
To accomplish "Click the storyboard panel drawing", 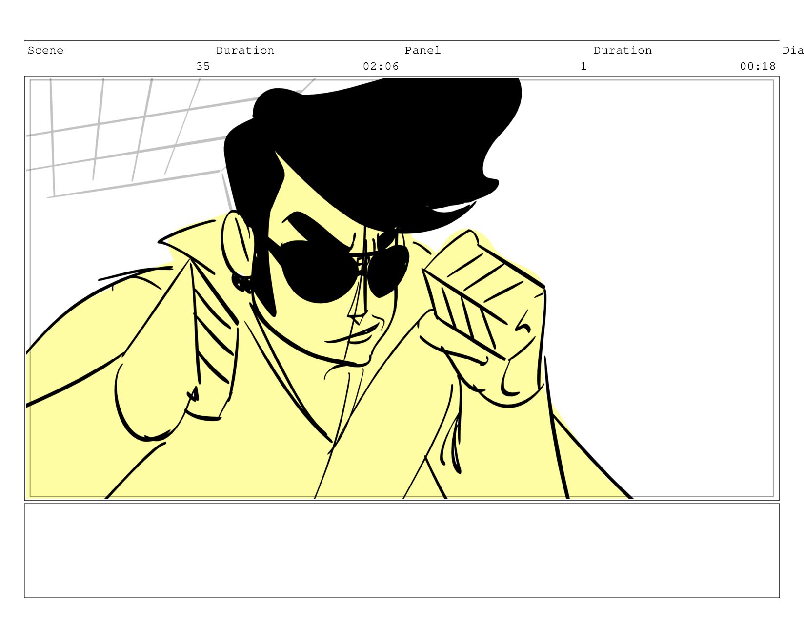I will 402,288.
